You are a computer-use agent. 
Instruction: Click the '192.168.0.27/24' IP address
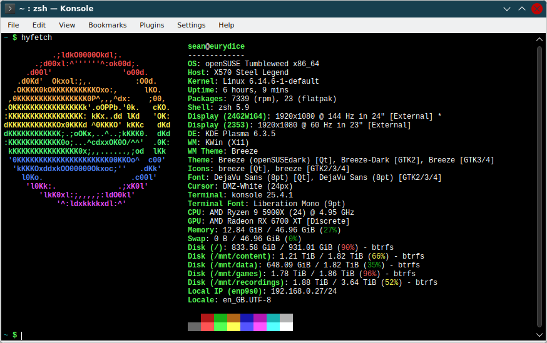coord(304,291)
